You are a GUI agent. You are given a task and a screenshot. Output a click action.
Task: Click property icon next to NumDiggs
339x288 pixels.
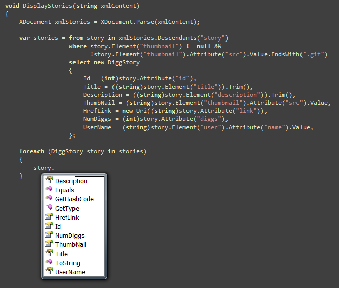pos(49,235)
